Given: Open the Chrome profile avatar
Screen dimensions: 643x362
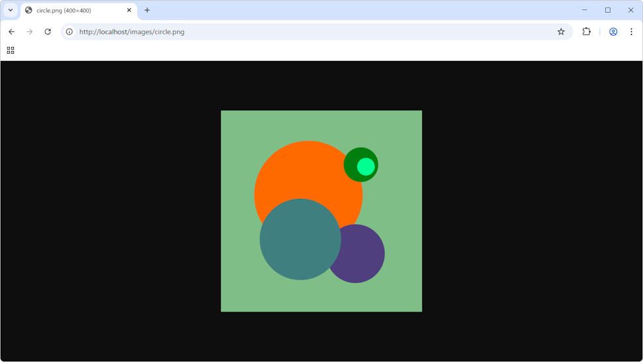Looking at the screenshot, I should 613,32.
